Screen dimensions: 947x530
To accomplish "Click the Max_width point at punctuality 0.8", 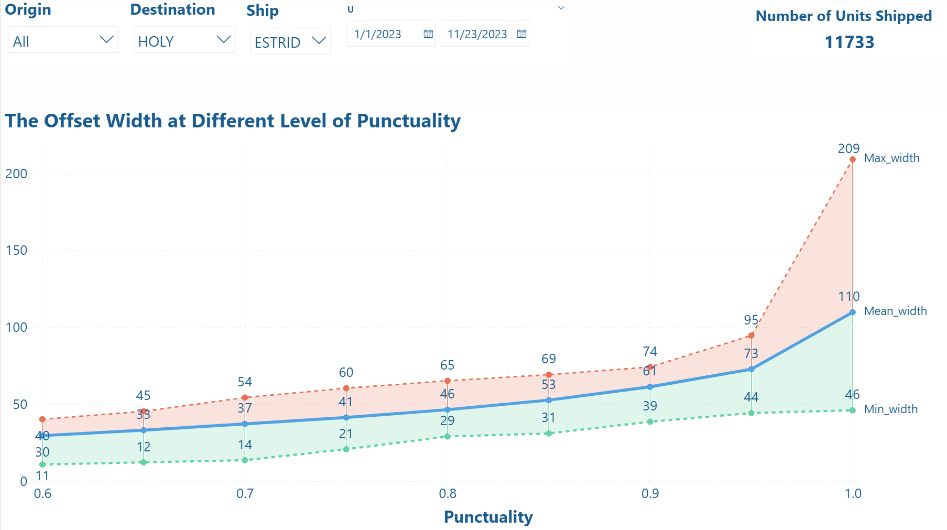I will click(x=448, y=381).
